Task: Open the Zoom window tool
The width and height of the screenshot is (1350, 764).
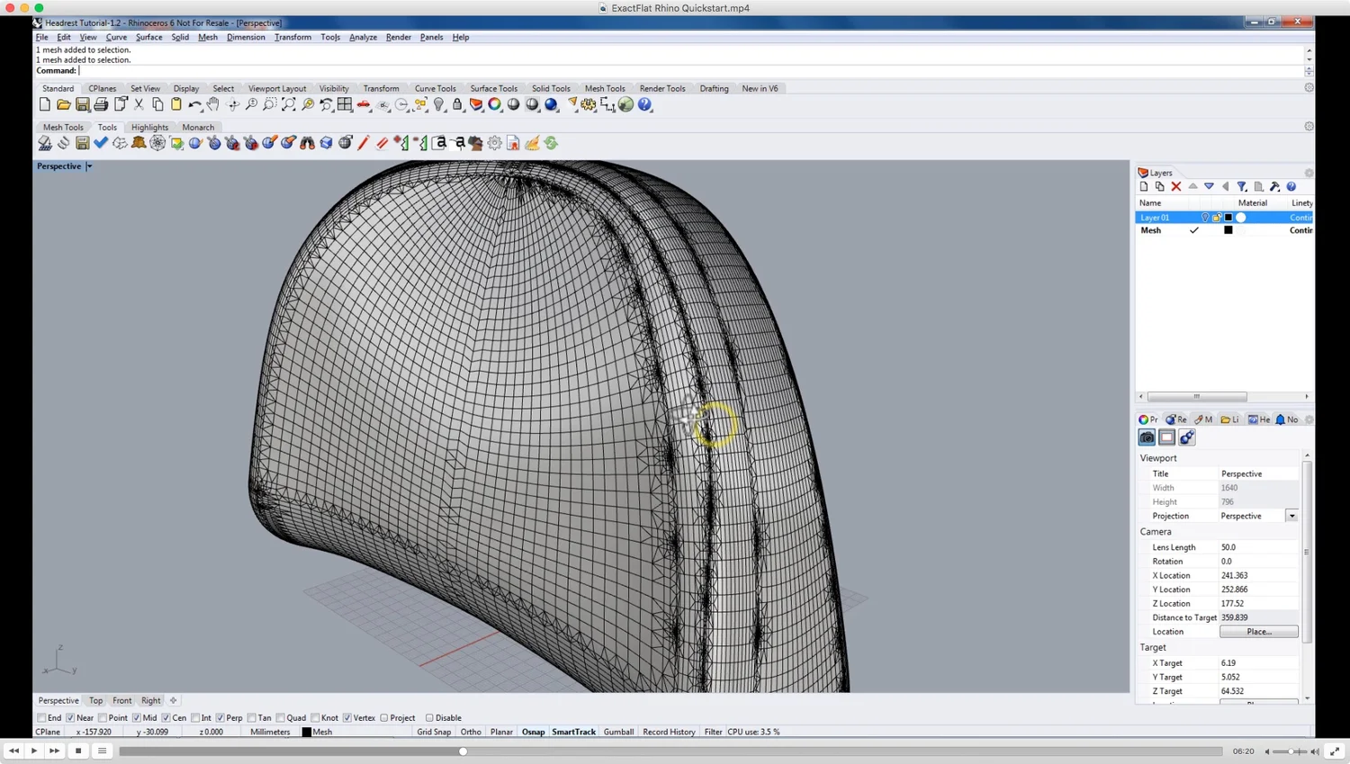Action: 269,104
